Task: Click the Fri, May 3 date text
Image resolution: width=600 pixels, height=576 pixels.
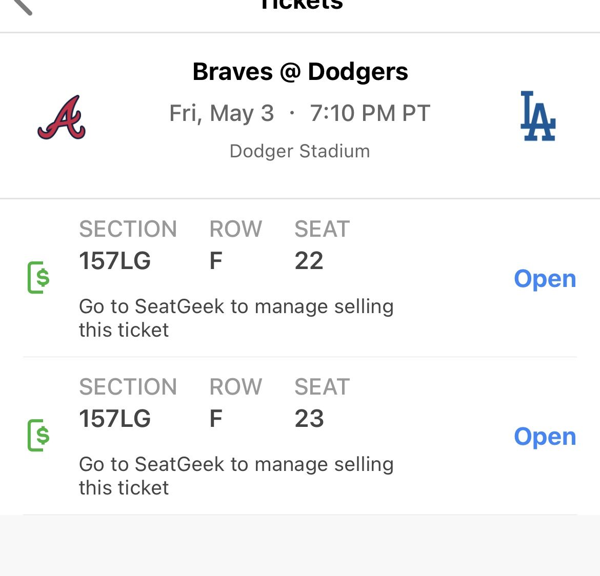Action: point(222,113)
